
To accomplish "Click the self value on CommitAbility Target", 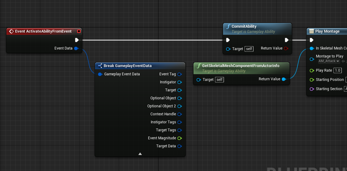I will click(x=249, y=49).
